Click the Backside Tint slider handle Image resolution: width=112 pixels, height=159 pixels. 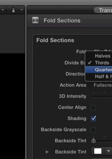point(93,141)
